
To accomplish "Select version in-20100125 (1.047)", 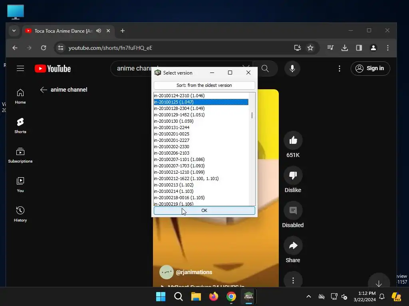I will point(201,102).
